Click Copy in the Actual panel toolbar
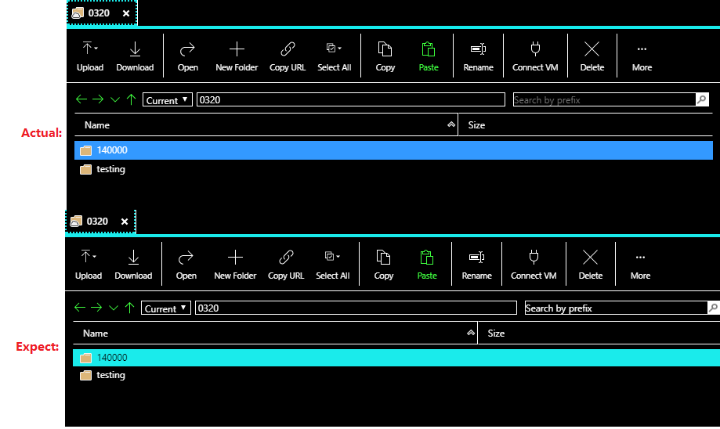This screenshot has width=720, height=429. click(385, 57)
